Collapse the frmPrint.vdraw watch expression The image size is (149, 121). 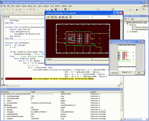click(4, 94)
